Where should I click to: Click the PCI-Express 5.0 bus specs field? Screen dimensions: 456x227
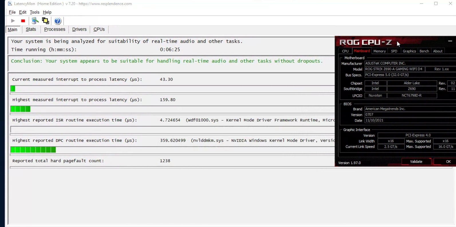pos(410,75)
